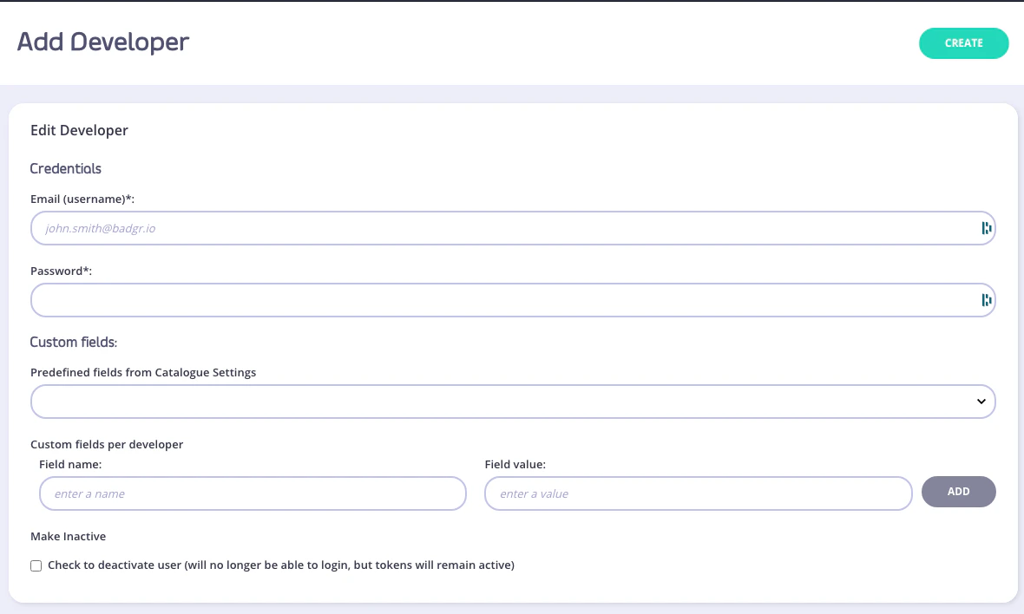Click the chevron on Catalogue Settings dropdown
The height and width of the screenshot is (614, 1024).
(981, 402)
